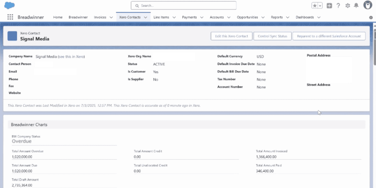Click the Salesforce cloud logo

point(10,5)
